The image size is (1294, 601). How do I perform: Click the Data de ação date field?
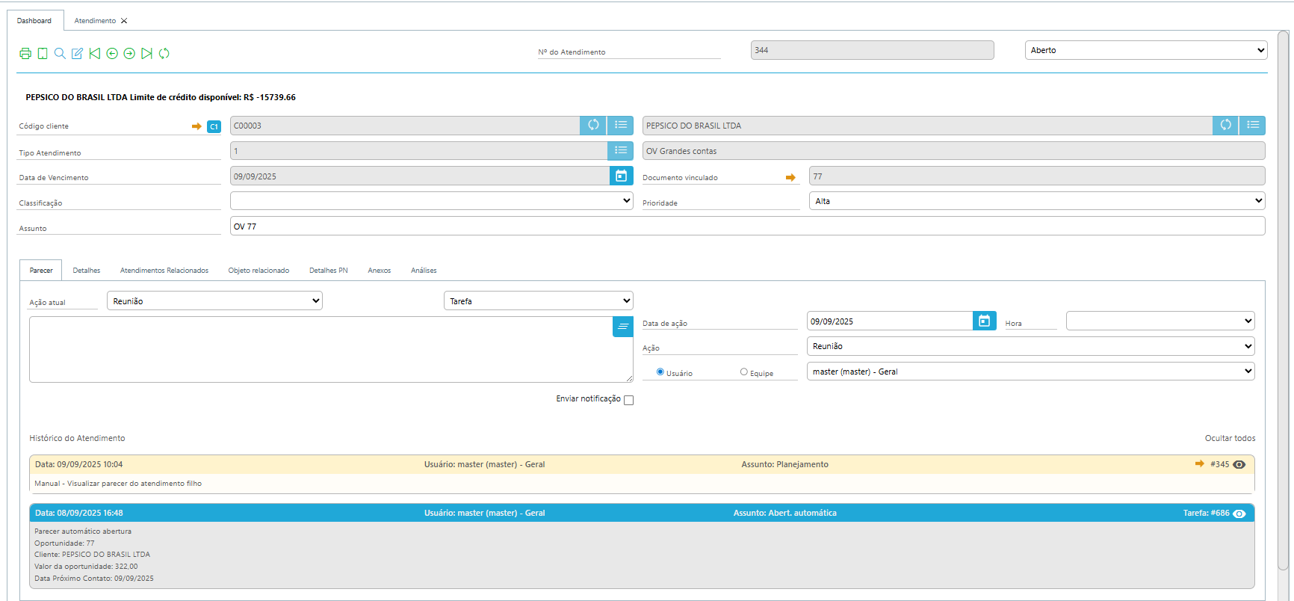pos(890,321)
